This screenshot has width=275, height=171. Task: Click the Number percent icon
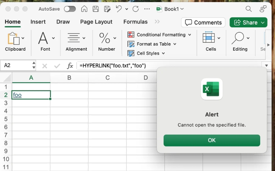(104, 38)
